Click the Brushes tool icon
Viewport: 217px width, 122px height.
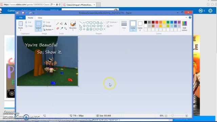tap(73, 24)
